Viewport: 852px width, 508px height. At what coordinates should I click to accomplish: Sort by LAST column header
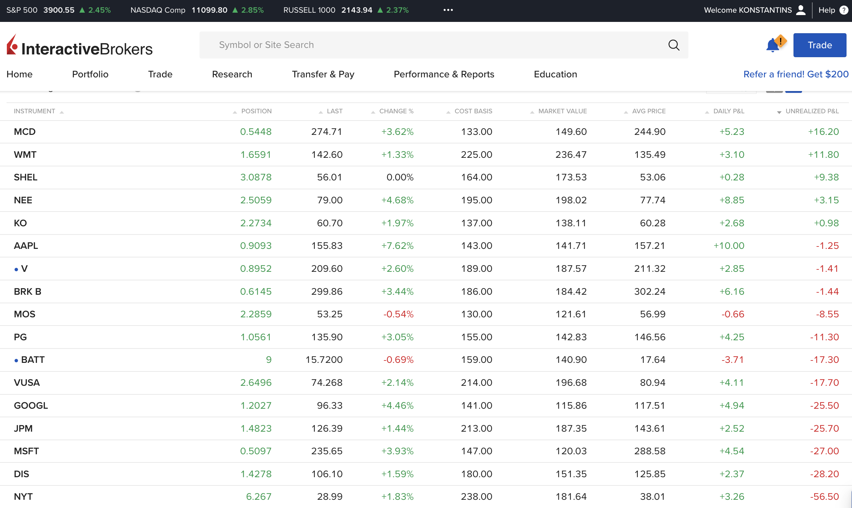click(x=334, y=111)
